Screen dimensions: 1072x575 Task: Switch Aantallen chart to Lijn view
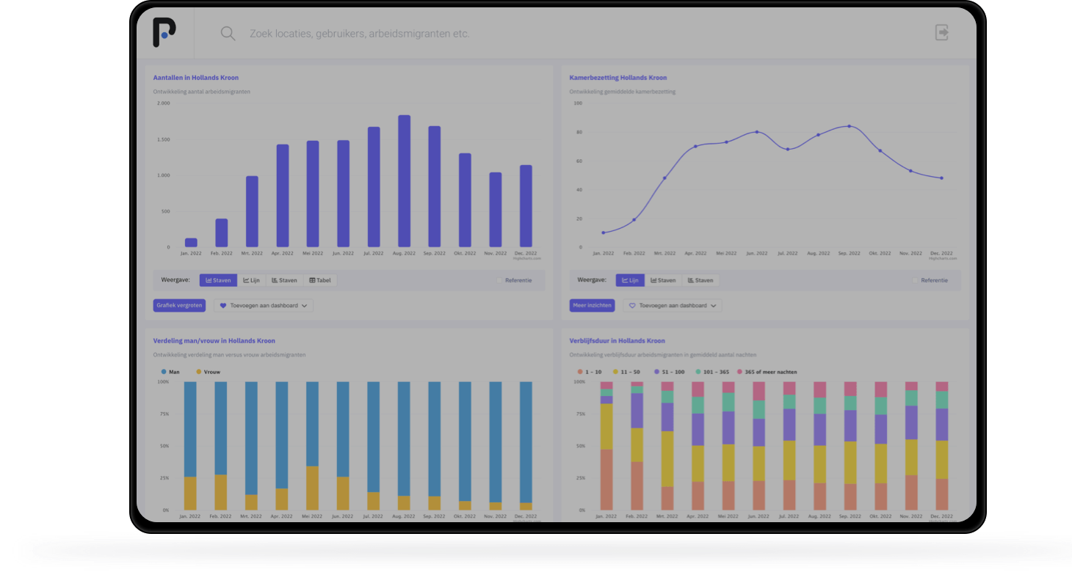251,280
